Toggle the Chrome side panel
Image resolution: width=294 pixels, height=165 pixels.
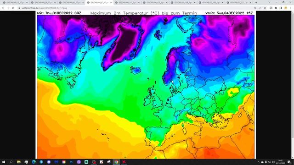click(281, 8)
